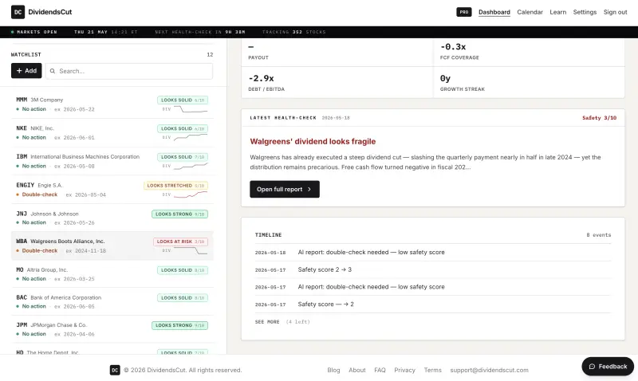Click JPM's LOOKS STRONG badge

click(x=179, y=325)
